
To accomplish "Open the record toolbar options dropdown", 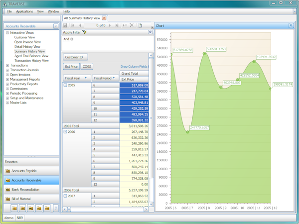I will pos(152,27).
